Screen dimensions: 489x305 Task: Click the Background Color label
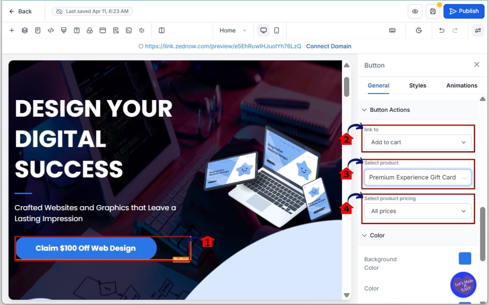click(380, 264)
